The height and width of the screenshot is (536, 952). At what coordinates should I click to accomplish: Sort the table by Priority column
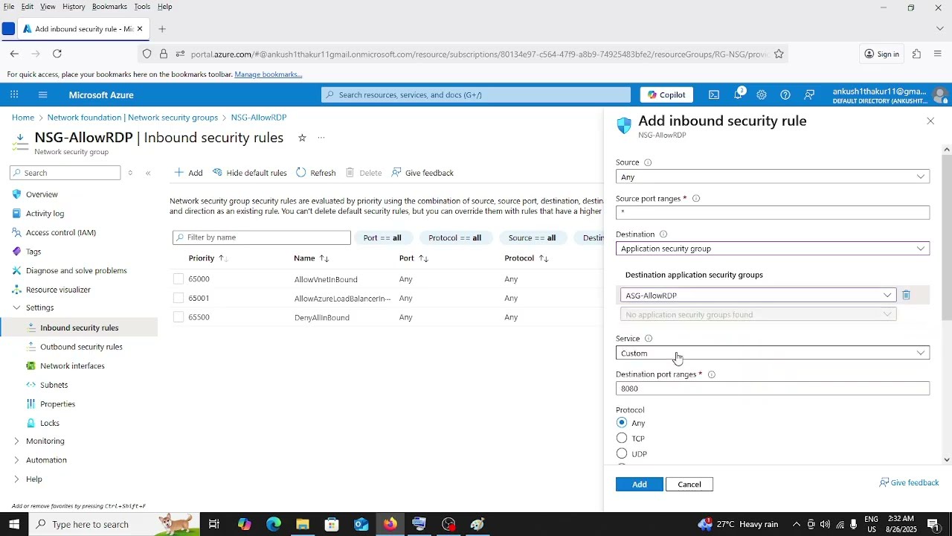pyautogui.click(x=207, y=258)
